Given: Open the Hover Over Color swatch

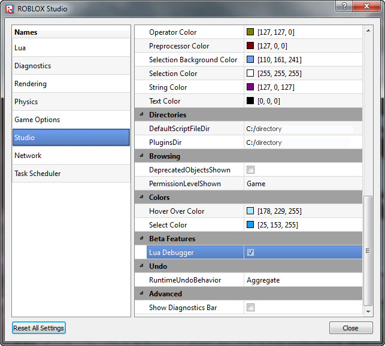Looking at the screenshot, I should click(250, 211).
